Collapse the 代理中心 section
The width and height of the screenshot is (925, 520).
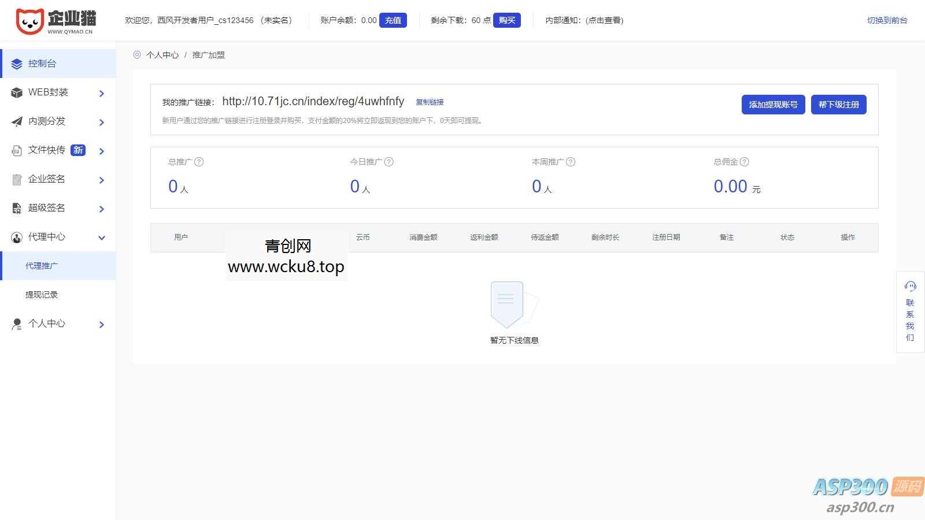tap(102, 237)
